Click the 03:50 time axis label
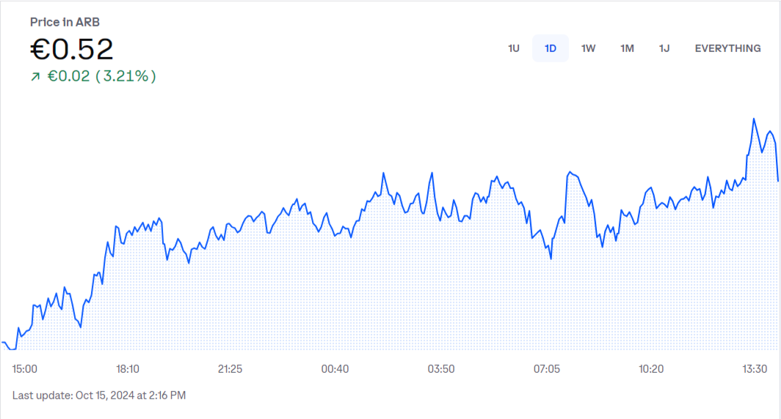The image size is (781, 419). [441, 368]
